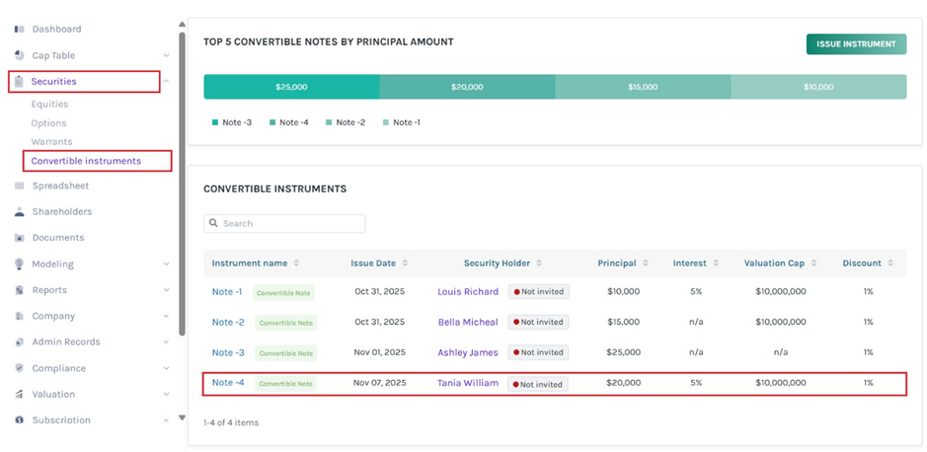The height and width of the screenshot is (452, 927).
Task: Click the Dashboard icon in sidebar
Action: [x=20, y=30]
